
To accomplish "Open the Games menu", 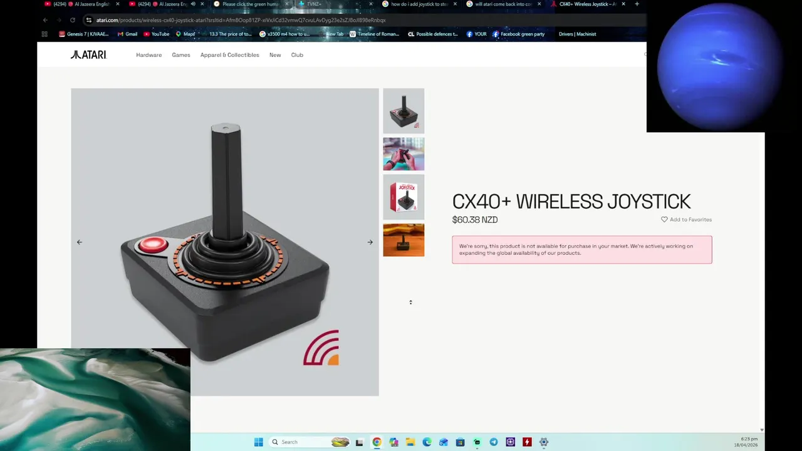I will pyautogui.click(x=181, y=55).
